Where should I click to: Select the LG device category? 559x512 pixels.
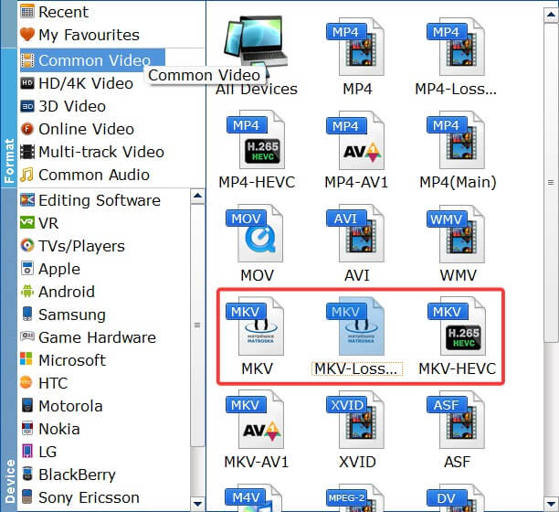tap(38, 452)
